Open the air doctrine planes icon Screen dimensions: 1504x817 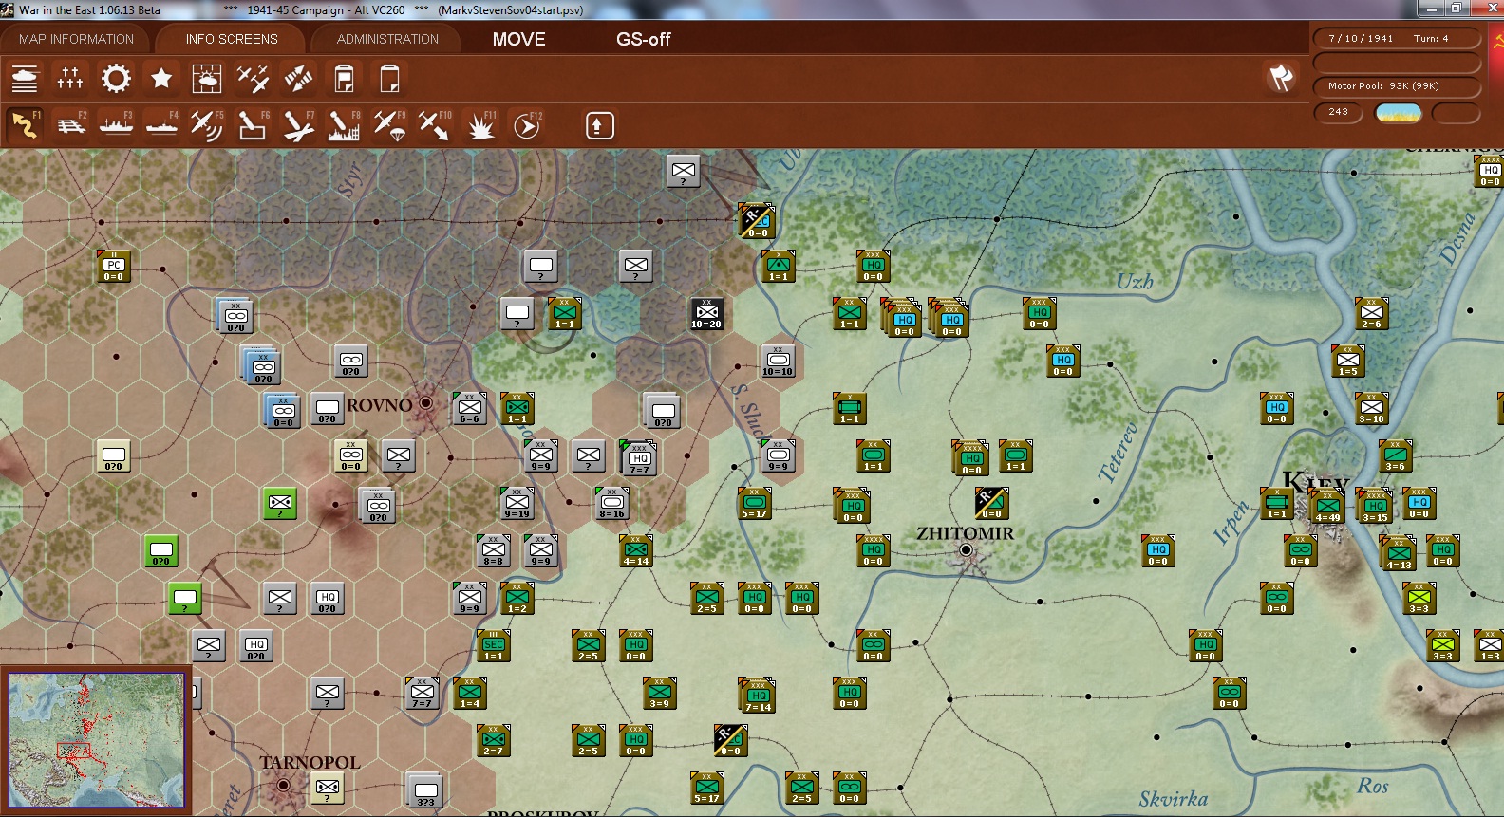pyautogui.click(x=253, y=78)
